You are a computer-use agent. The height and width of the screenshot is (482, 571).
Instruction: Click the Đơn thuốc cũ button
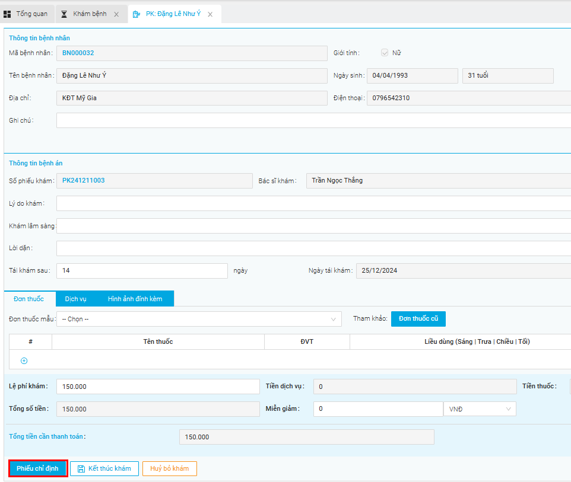418,319
